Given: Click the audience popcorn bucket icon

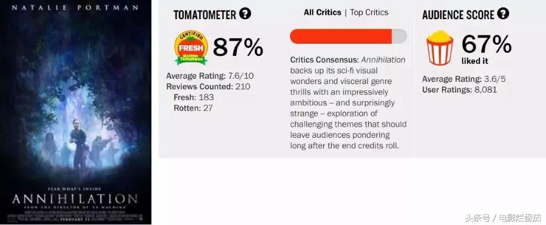Looking at the screenshot, I should [x=439, y=48].
